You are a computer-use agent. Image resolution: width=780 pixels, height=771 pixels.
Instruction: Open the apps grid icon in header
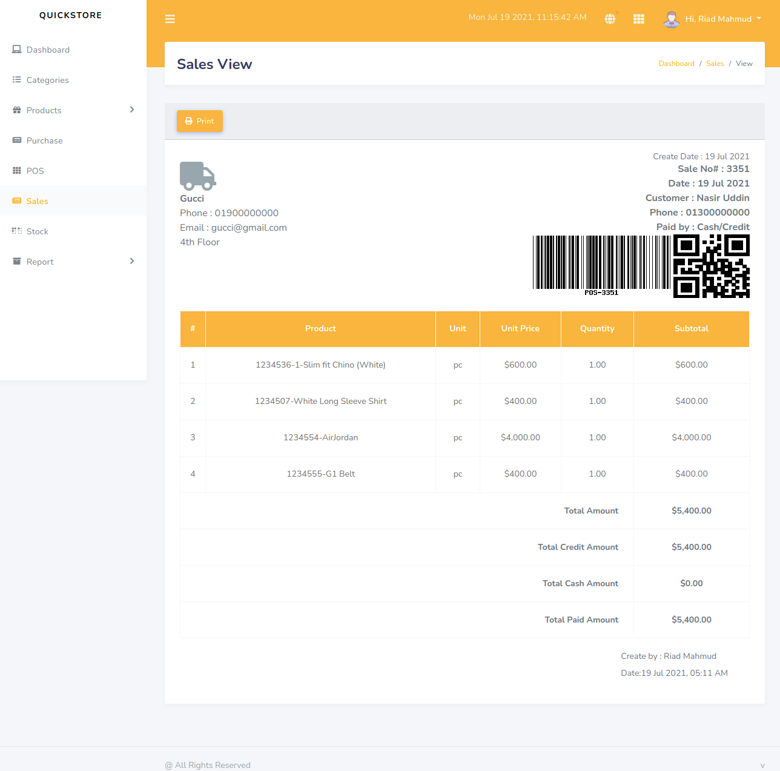point(639,19)
